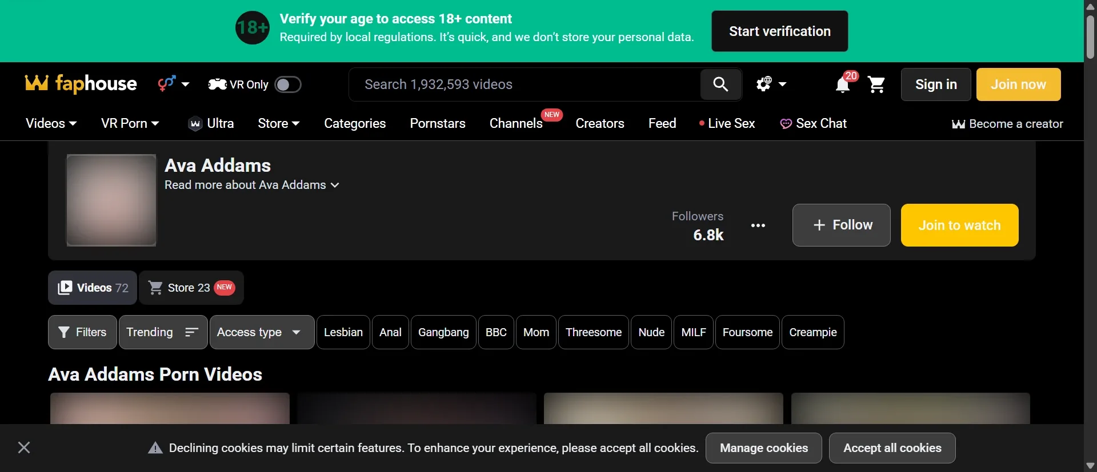Dismiss the cookie banner with the X
The height and width of the screenshot is (472, 1097).
click(x=24, y=447)
